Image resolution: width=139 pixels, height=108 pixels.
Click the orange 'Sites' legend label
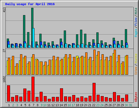(136, 71)
